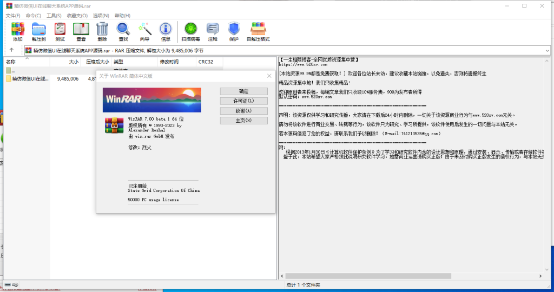
Task: Open the Options (选项) menu
Action: (x=101, y=16)
